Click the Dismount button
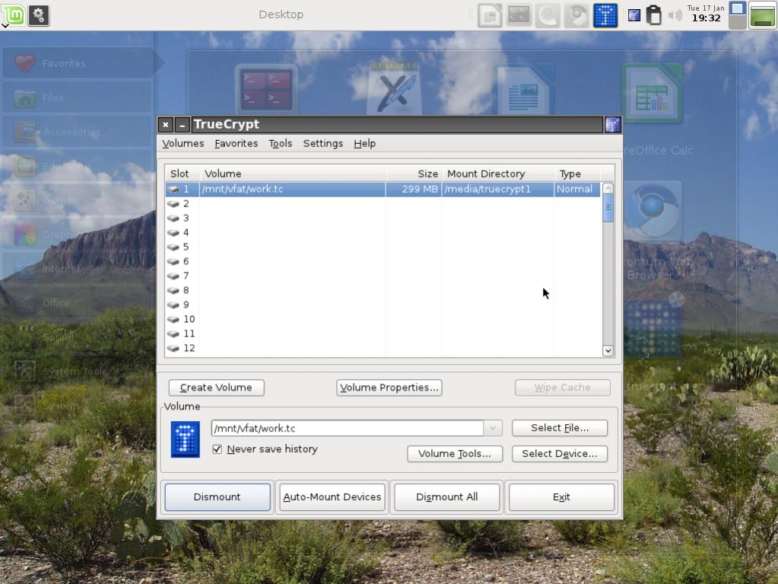Screen dimensions: 778x584 coord(217,497)
